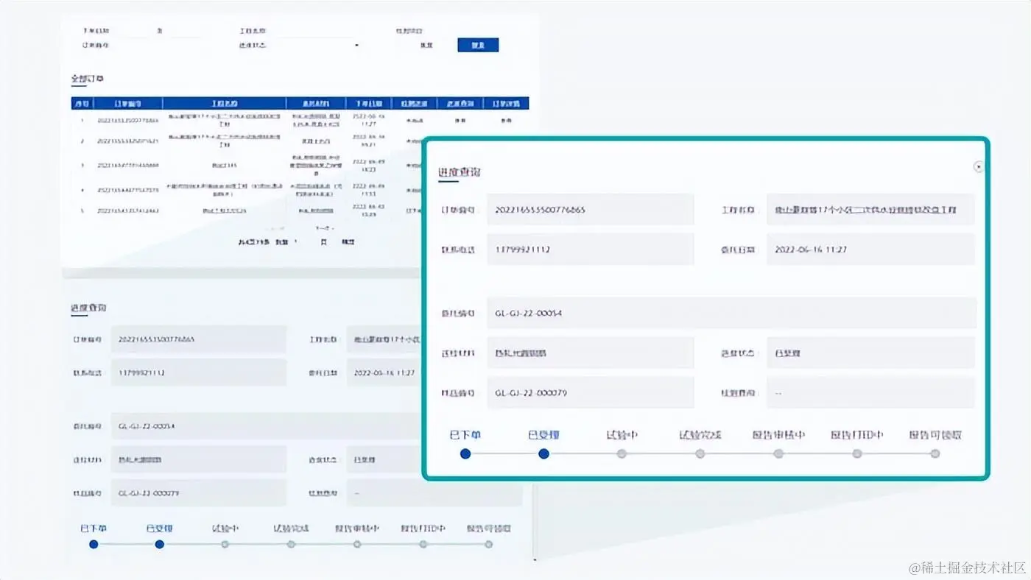Screen dimensions: 1031x580
Task: Click the 进度查询 table column header
Action: coord(460,104)
